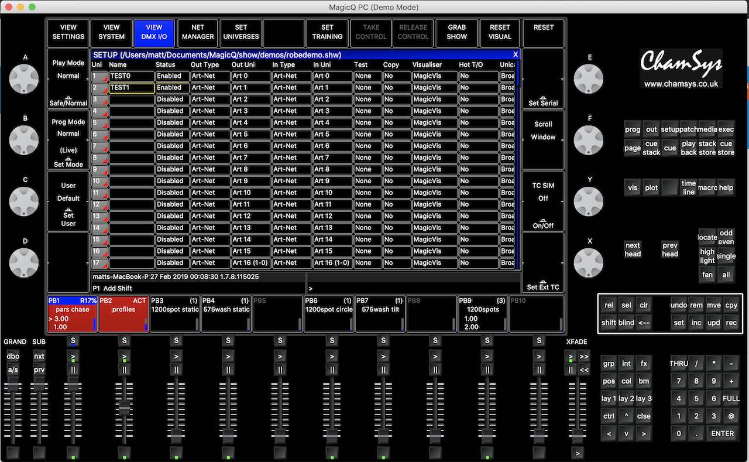Viewport: 749px width, 462px height.
Task: Open Visualiser MagicVis cell for universe 5
Action: pos(434,123)
